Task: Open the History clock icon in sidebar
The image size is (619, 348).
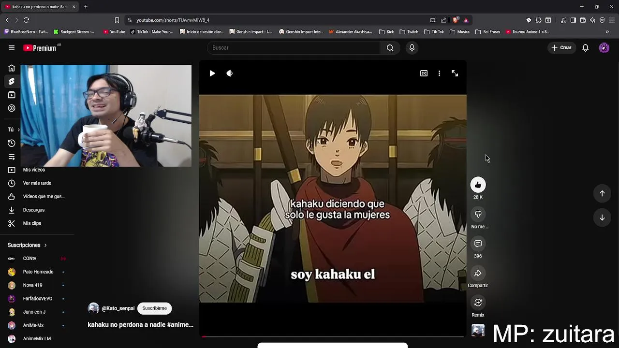Action: coord(12,143)
